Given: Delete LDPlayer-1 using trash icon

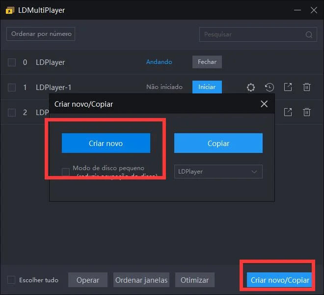Looking at the screenshot, I should pos(307,87).
